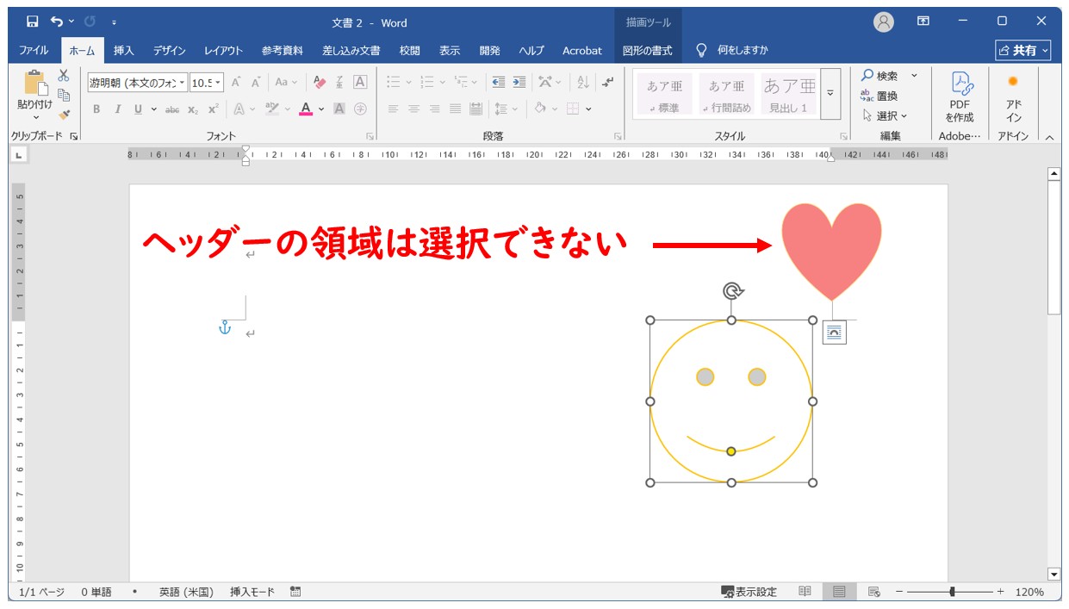
Task: Click the Undo arrow icon
Action: (57, 22)
